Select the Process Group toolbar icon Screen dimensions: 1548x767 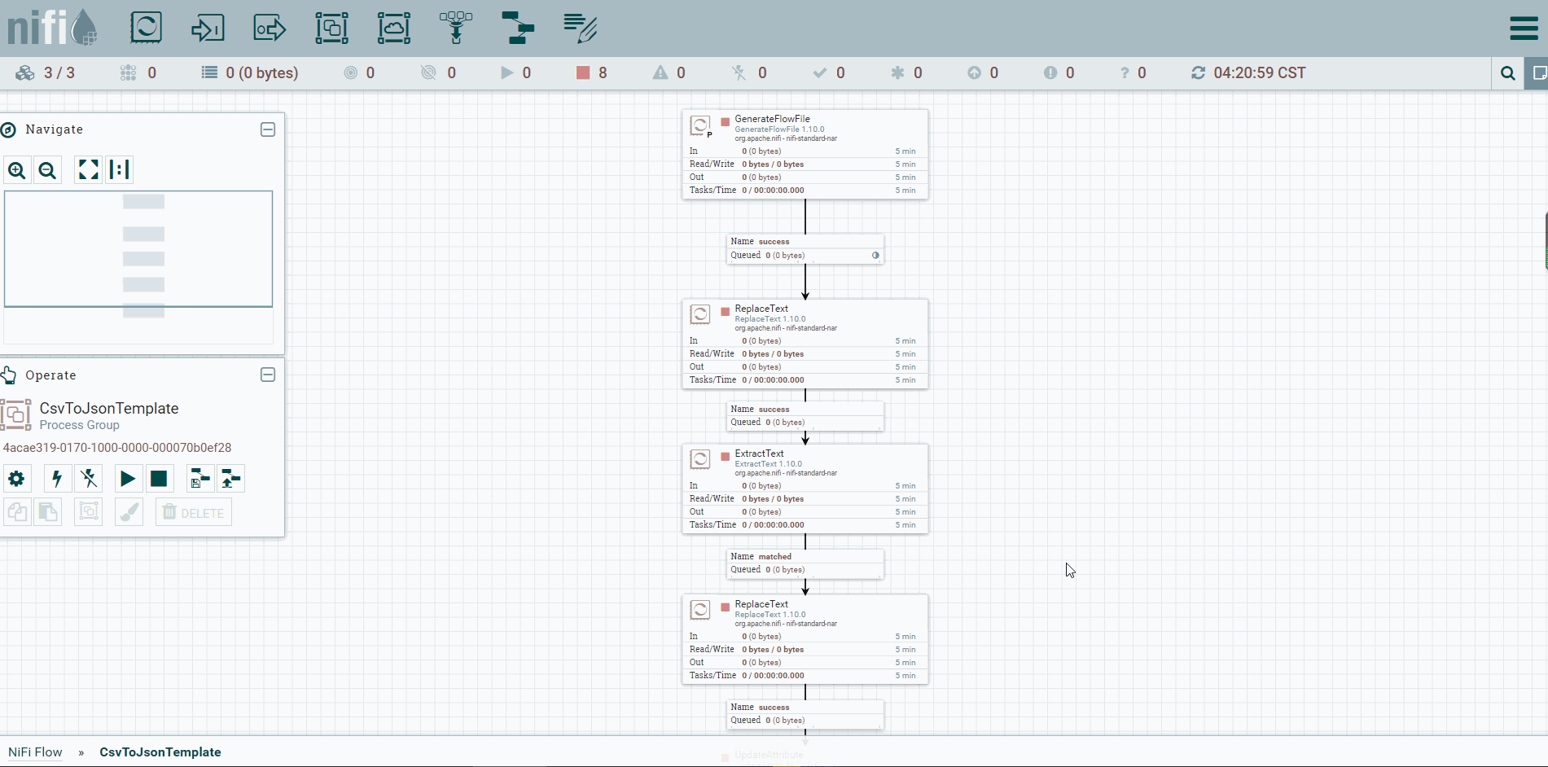pos(331,28)
